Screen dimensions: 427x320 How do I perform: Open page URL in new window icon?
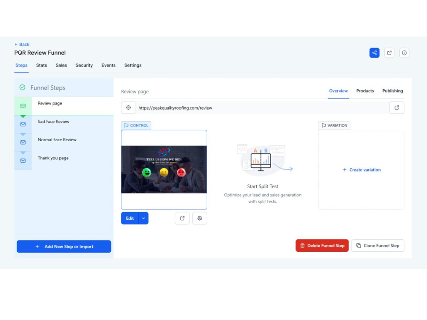point(397,108)
